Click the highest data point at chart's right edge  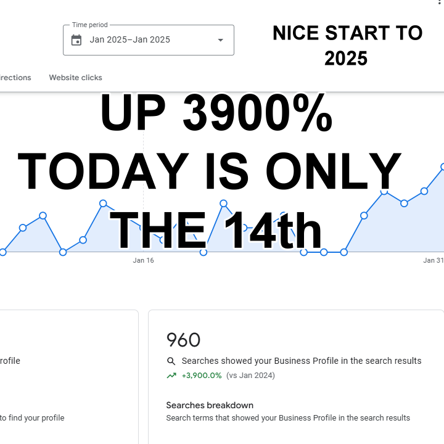tap(443, 166)
